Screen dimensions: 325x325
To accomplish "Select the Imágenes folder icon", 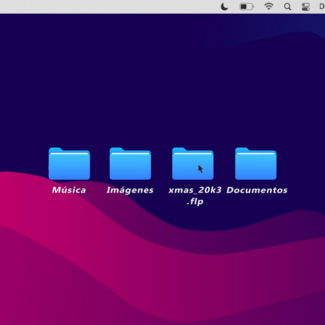I will (130, 164).
